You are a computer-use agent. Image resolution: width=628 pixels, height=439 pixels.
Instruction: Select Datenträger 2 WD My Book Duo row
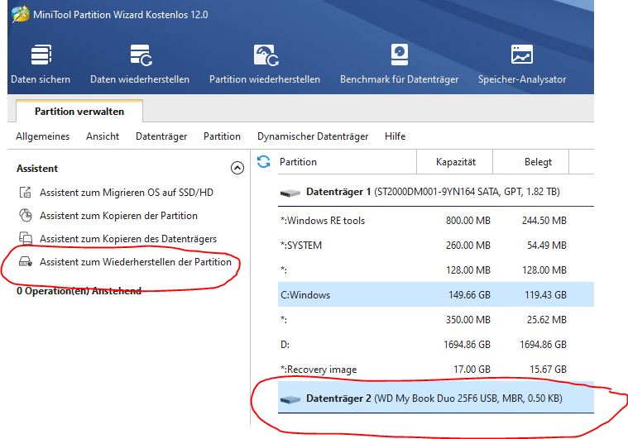pyautogui.click(x=436, y=398)
